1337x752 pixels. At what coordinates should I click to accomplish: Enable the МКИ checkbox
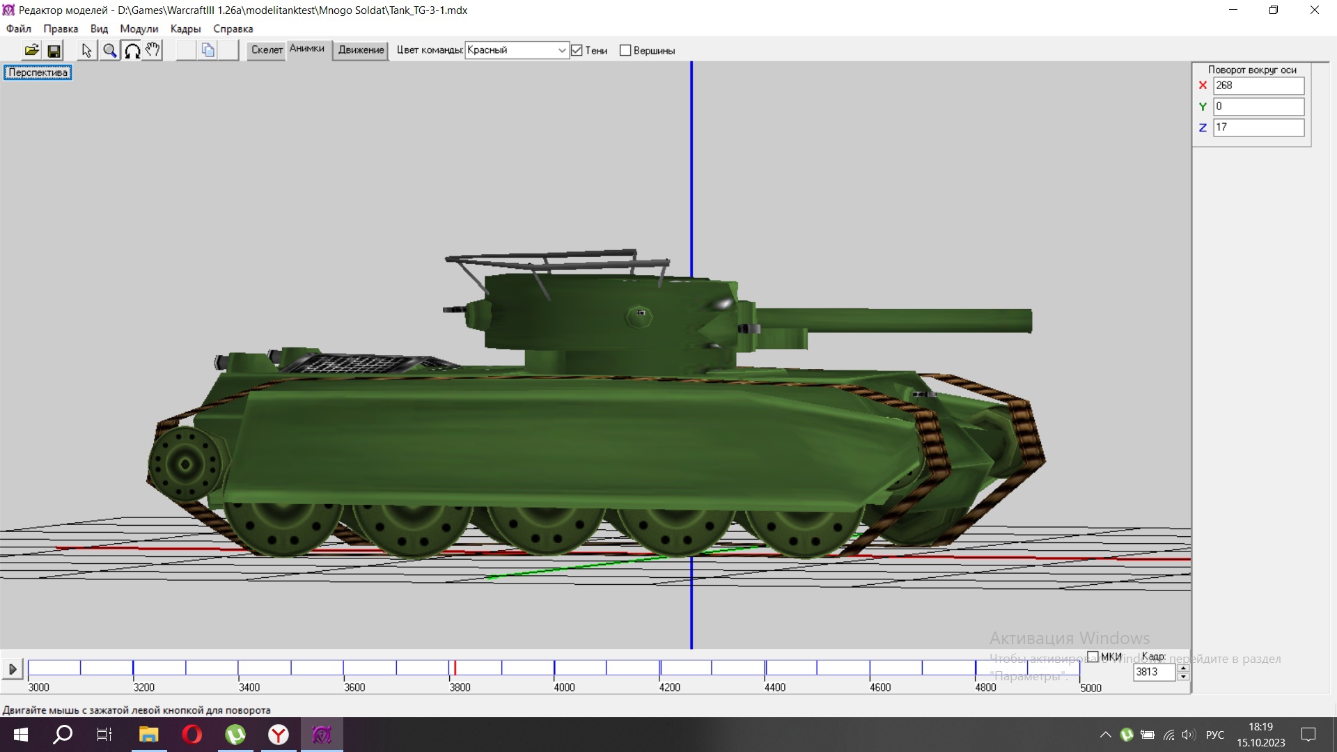1093,657
